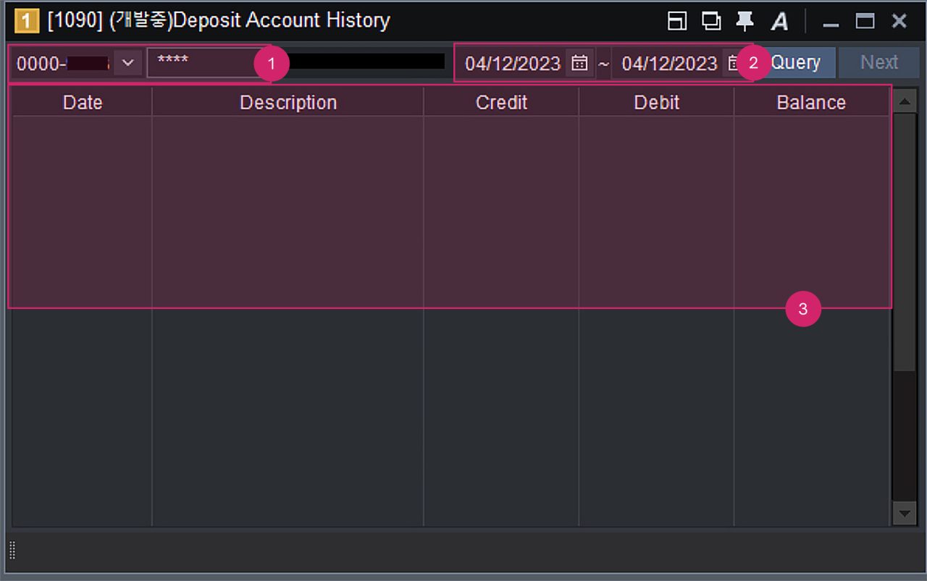The height and width of the screenshot is (581, 927).
Task: Click the Credit column header
Action: tap(501, 103)
